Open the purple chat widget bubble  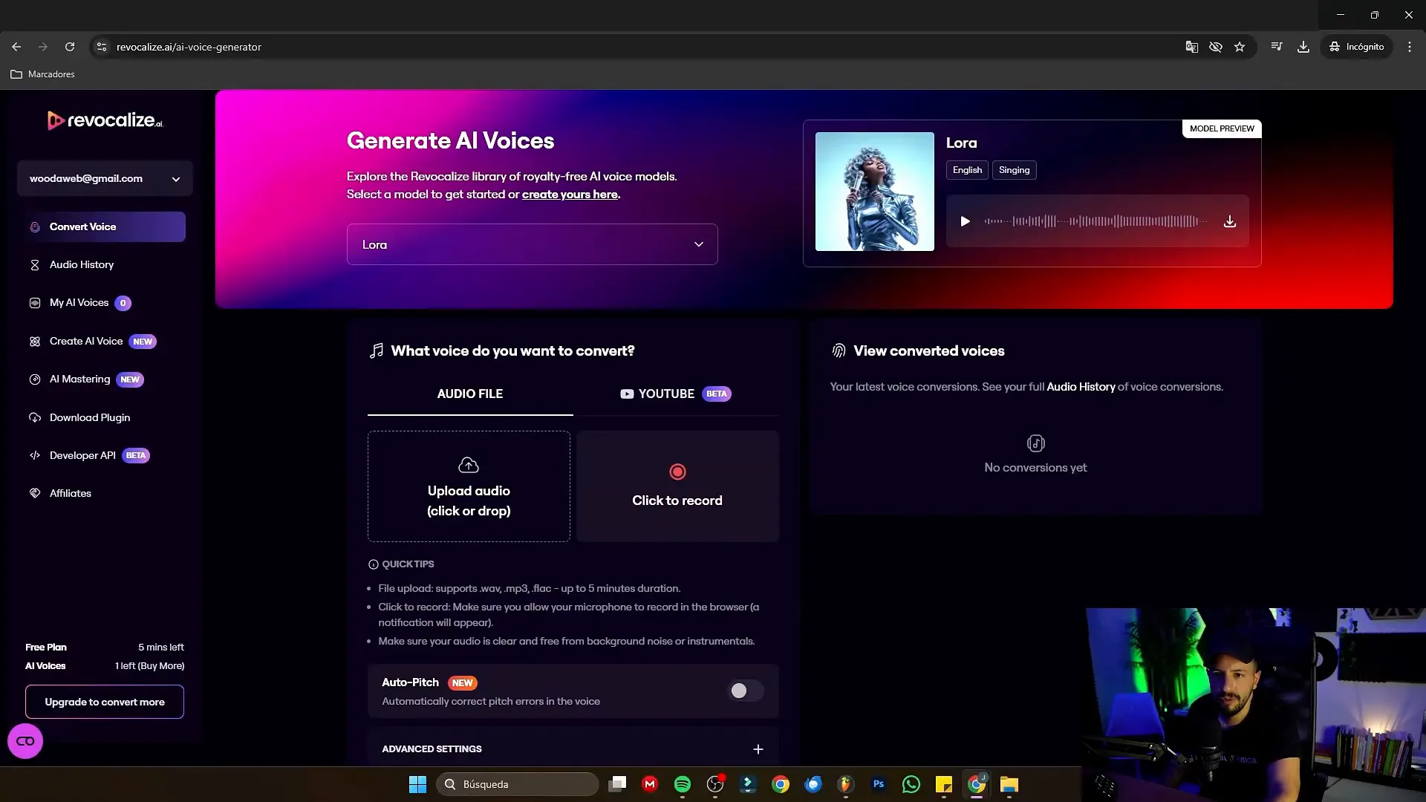(25, 741)
